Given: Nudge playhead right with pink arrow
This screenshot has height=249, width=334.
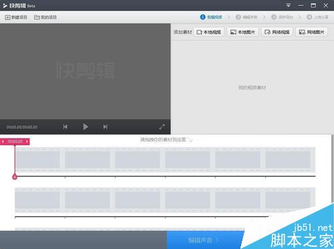Looking at the screenshot, I should [27, 142].
